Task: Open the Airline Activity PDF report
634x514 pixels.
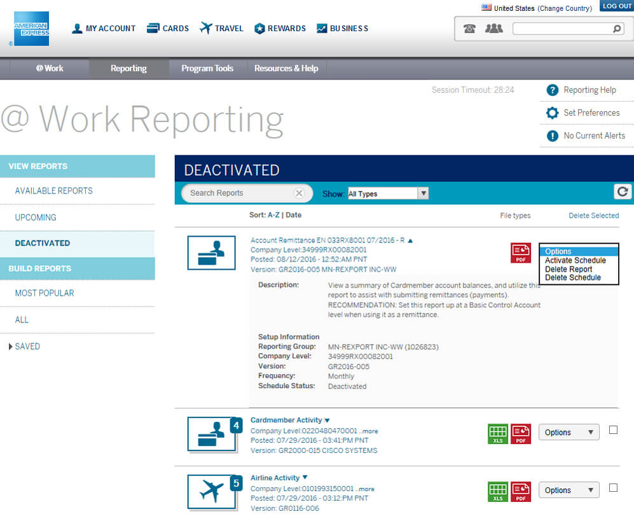Action: pos(521,491)
